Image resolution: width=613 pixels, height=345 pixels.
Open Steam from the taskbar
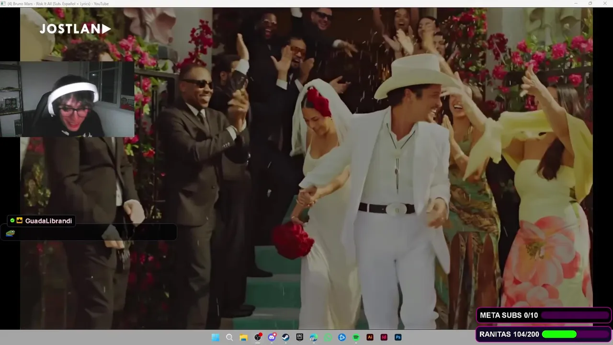(x=285, y=337)
